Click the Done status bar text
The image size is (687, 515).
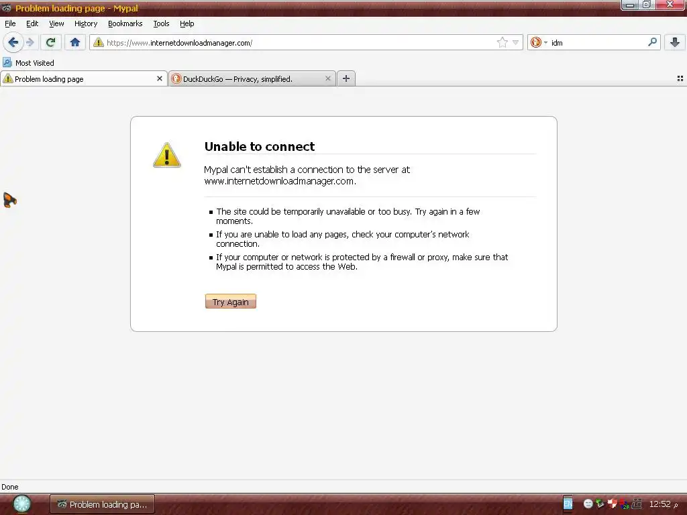coord(10,487)
